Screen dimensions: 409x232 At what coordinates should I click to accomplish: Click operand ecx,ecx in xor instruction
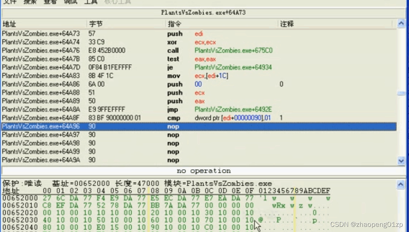click(x=205, y=42)
